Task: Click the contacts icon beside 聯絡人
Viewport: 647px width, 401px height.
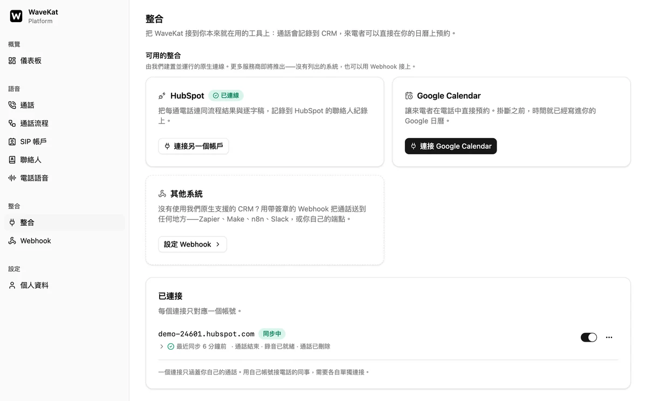Action: pyautogui.click(x=12, y=160)
